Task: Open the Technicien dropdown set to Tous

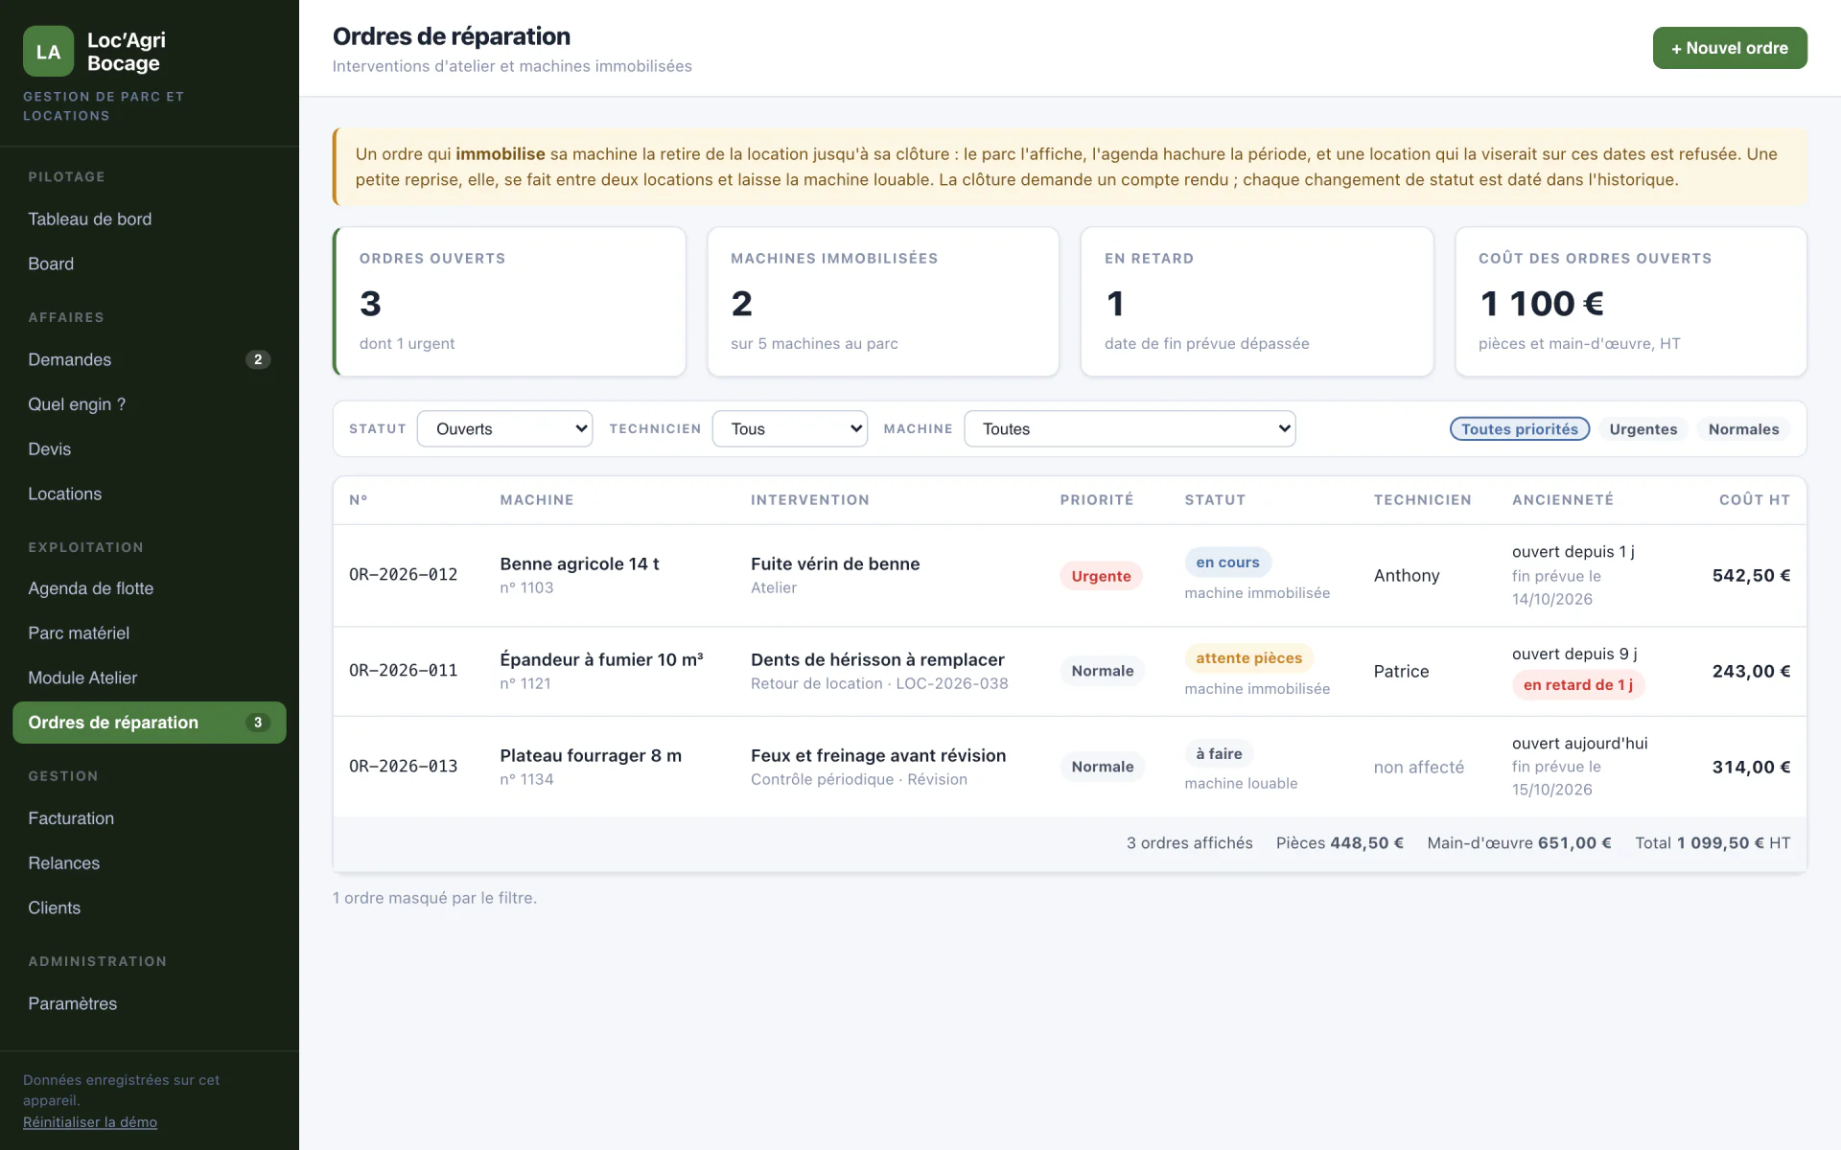Action: (789, 428)
